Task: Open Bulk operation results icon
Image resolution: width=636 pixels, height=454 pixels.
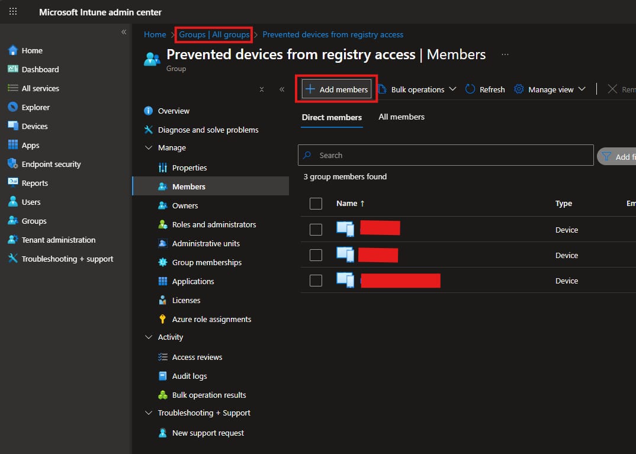Action: pos(163,395)
